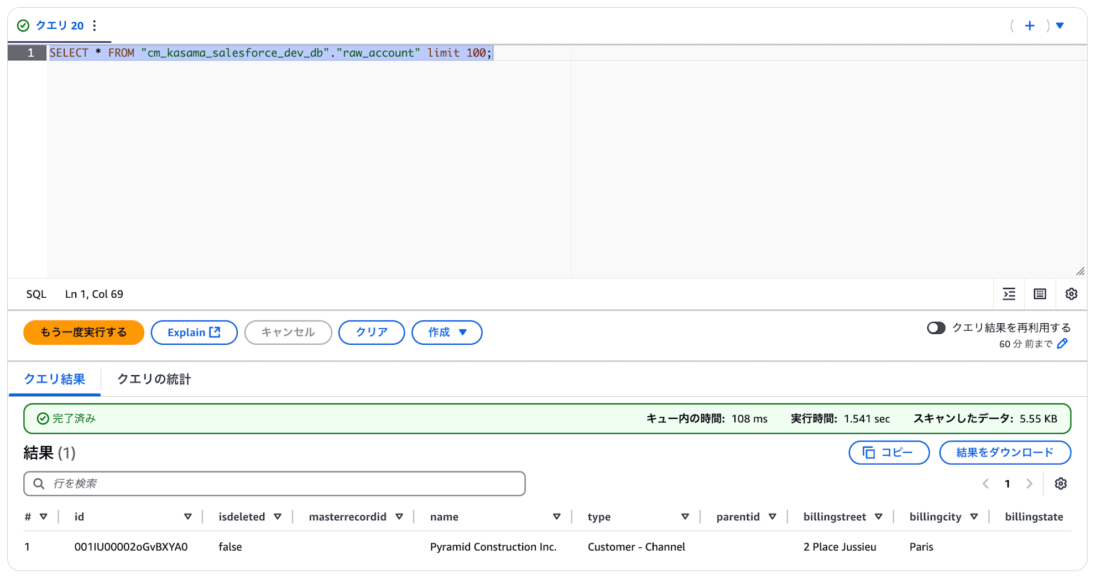Sort by name column arrow
This screenshot has height=586, width=1106.
557,517
